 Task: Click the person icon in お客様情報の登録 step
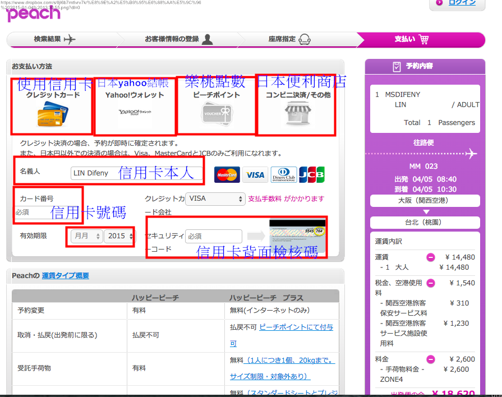coord(208,39)
